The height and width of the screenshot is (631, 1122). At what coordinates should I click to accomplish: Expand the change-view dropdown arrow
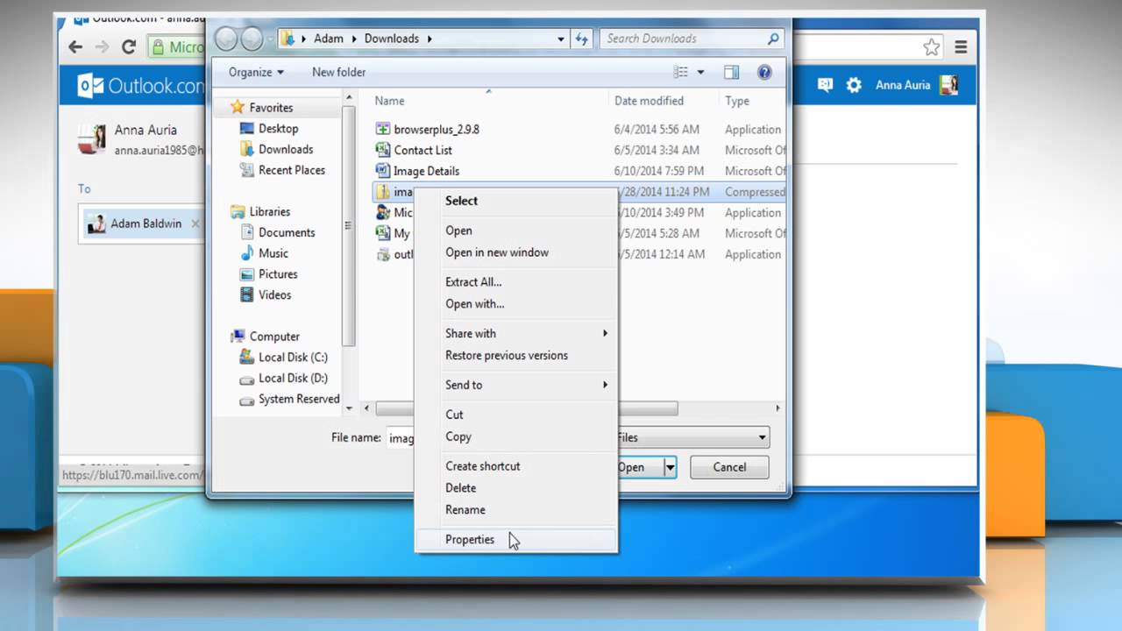pos(700,73)
